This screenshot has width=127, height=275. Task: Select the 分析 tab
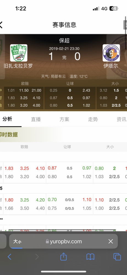point(7,119)
